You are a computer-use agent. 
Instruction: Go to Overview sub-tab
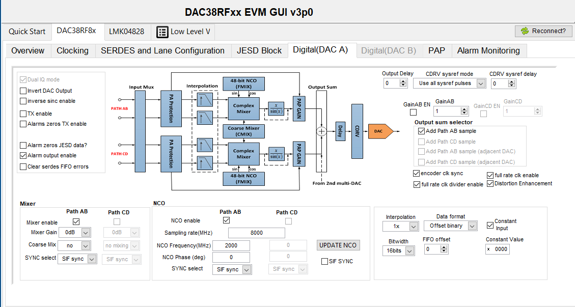[28, 50]
